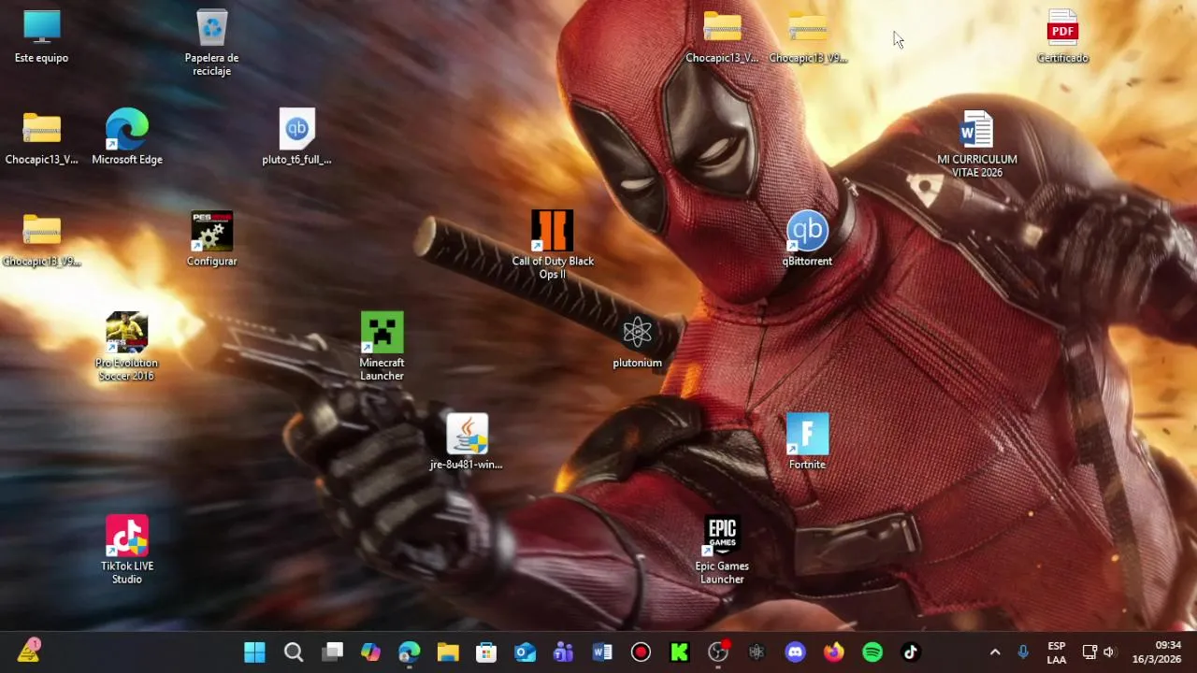Image resolution: width=1197 pixels, height=673 pixels.
Task: Select the MI CURRICULUM VITAE 2026 document
Action: click(x=977, y=145)
